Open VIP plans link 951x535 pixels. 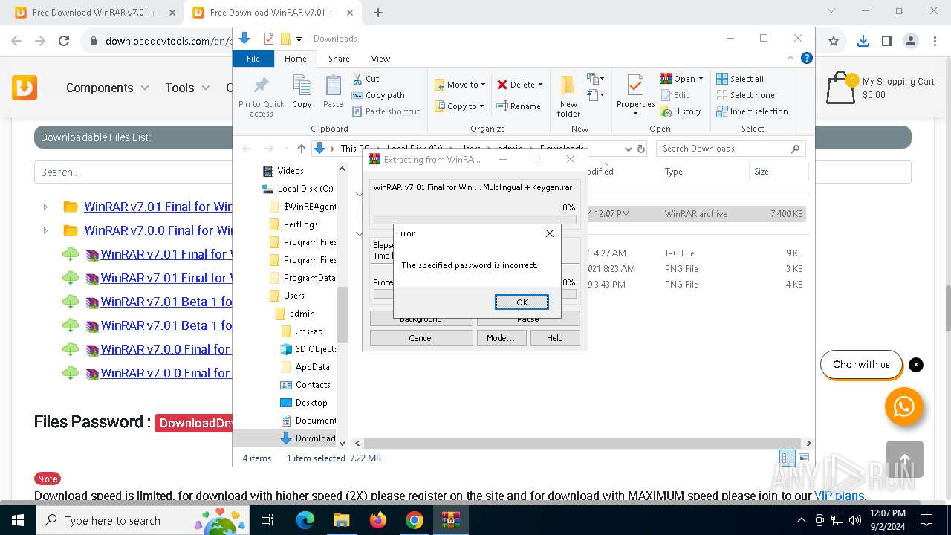[839, 496]
